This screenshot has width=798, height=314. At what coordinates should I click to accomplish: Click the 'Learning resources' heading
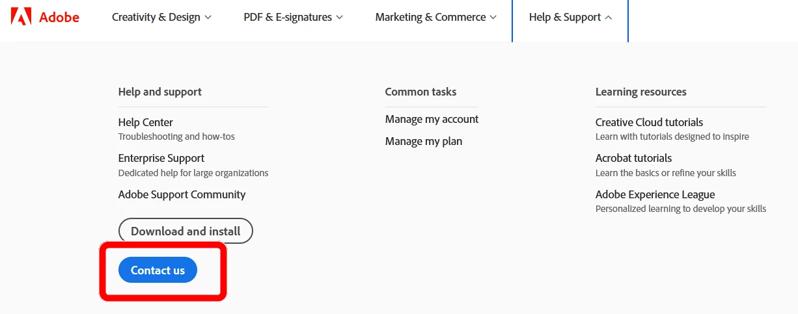641,92
